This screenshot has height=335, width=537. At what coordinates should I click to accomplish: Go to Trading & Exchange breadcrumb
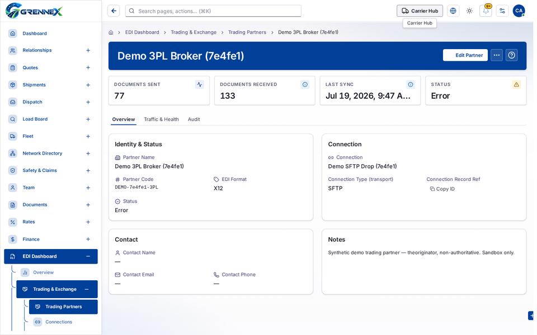coord(194,32)
